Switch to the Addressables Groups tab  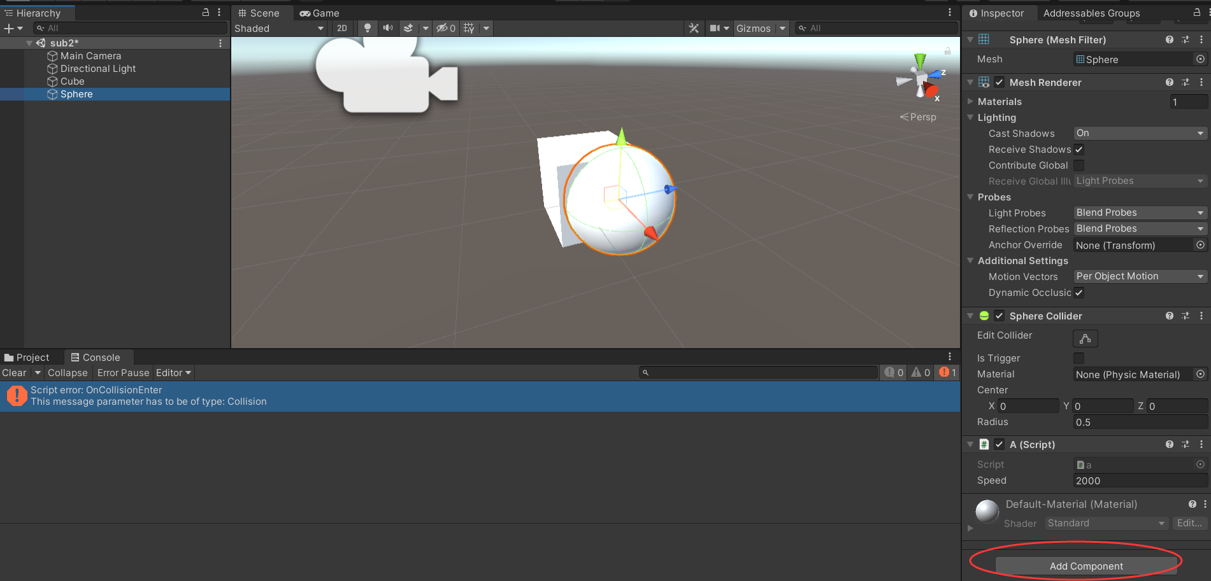pos(1091,13)
